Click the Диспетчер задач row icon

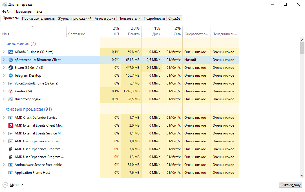click(11, 99)
